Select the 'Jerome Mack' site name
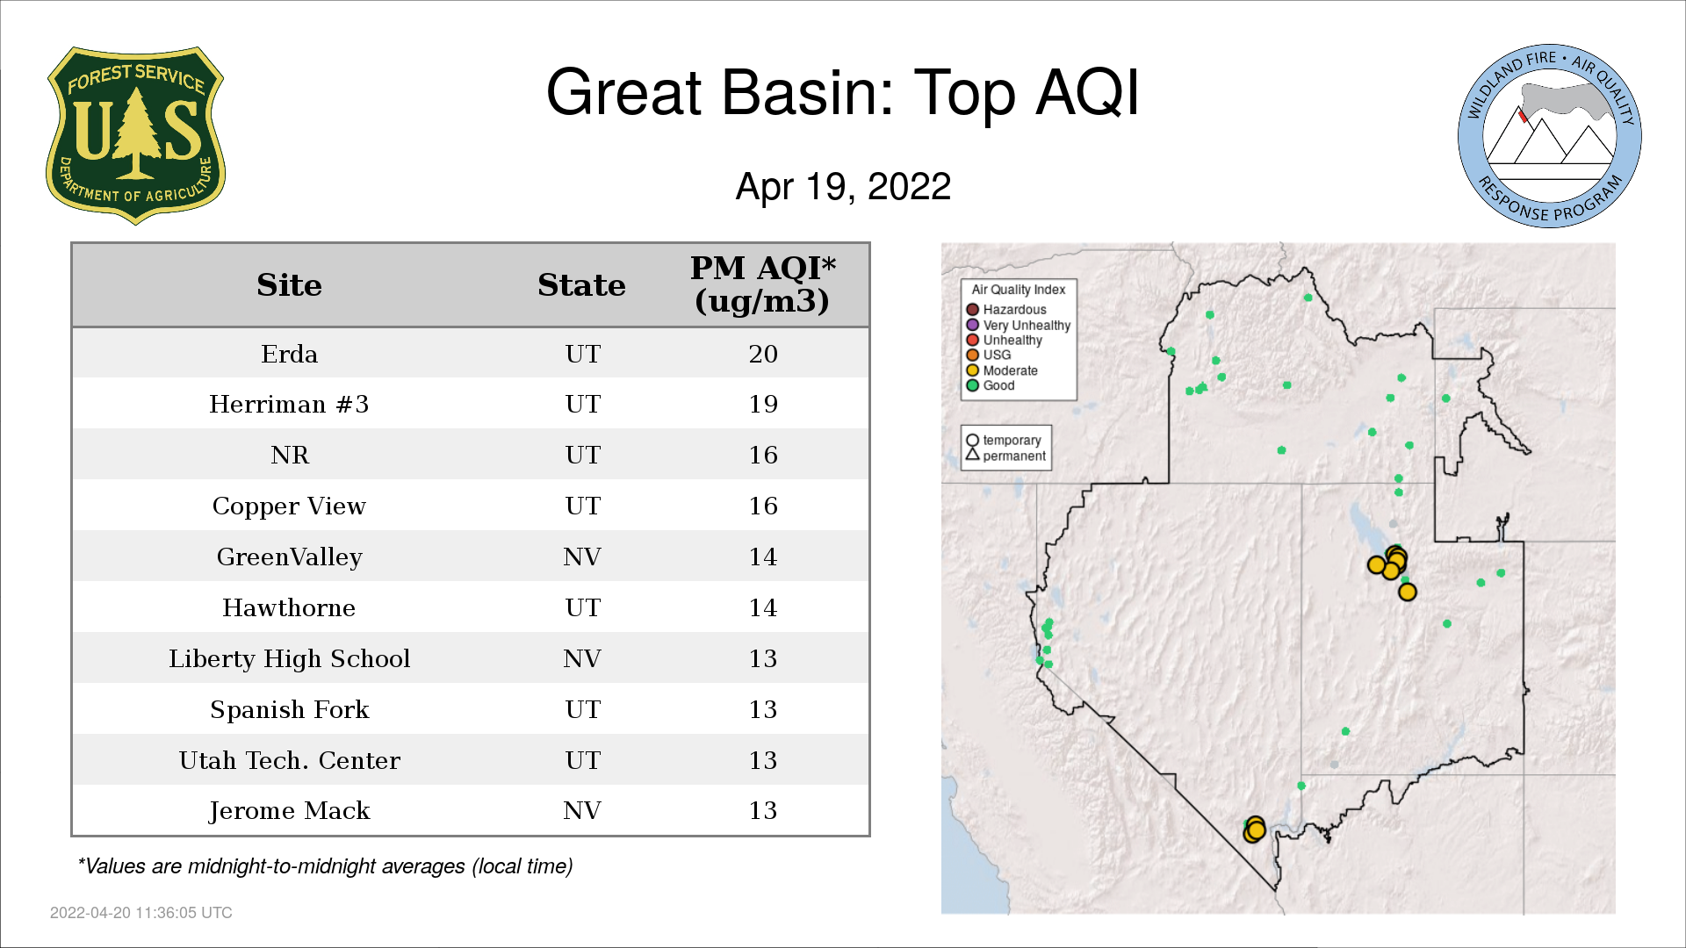The height and width of the screenshot is (948, 1686). click(289, 811)
